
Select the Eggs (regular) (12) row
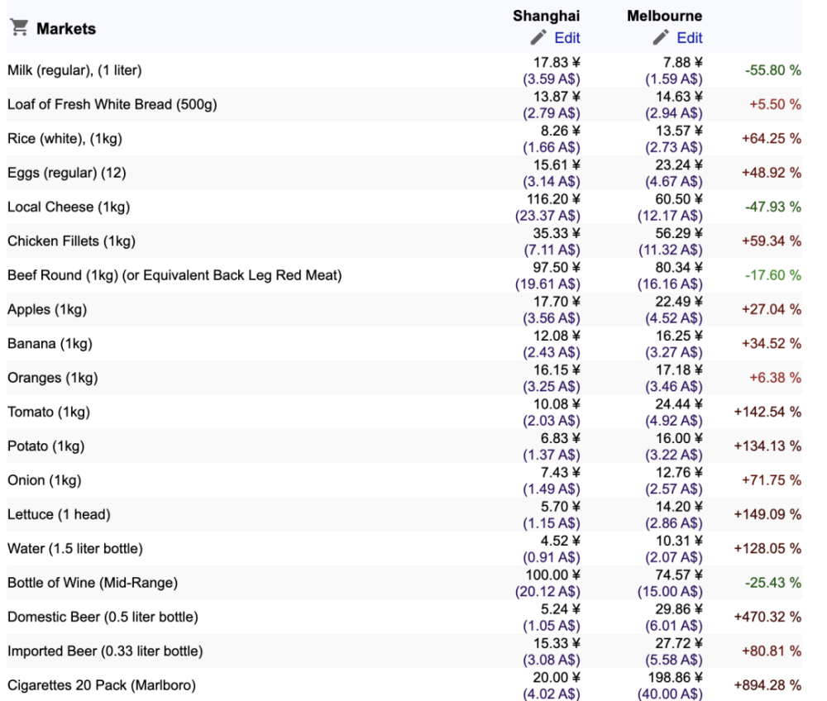404,172
